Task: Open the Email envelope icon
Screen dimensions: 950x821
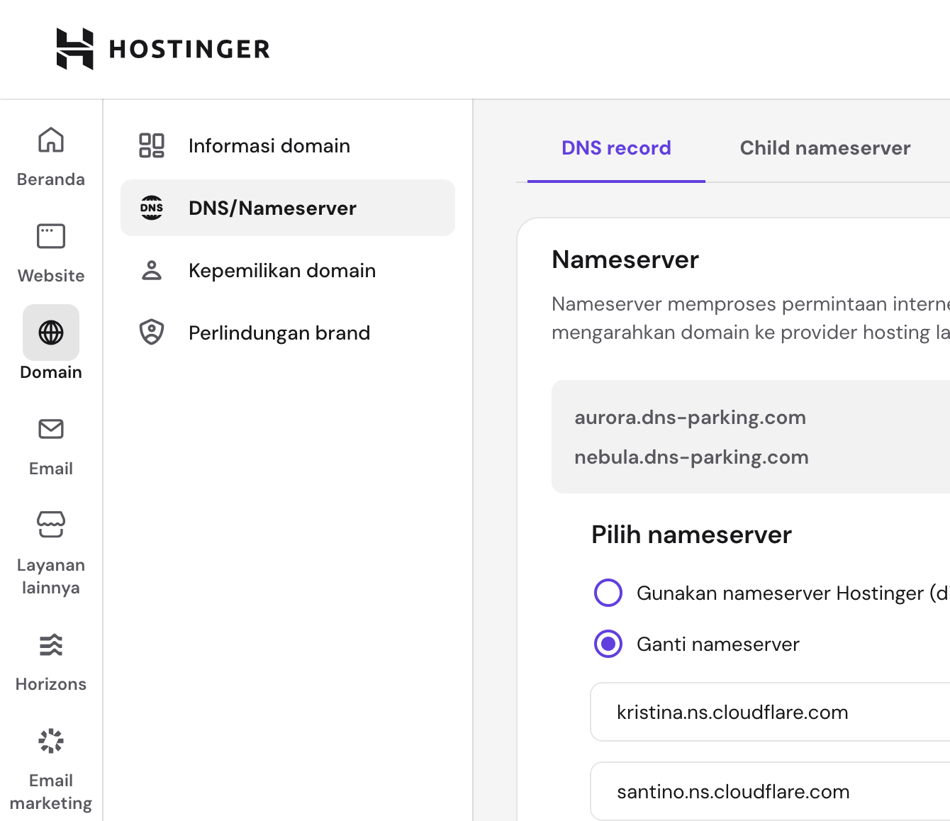Action: 51,429
